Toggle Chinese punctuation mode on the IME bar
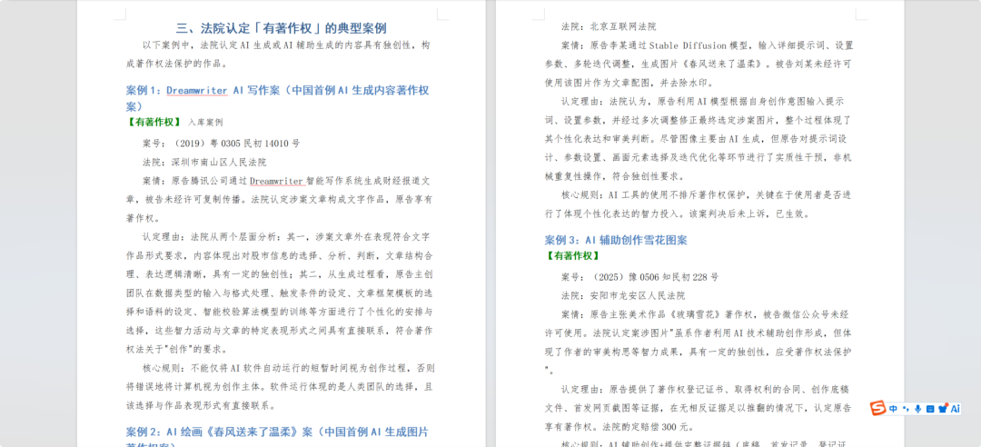Image resolution: width=981 pixels, height=447 pixels. 906,409
